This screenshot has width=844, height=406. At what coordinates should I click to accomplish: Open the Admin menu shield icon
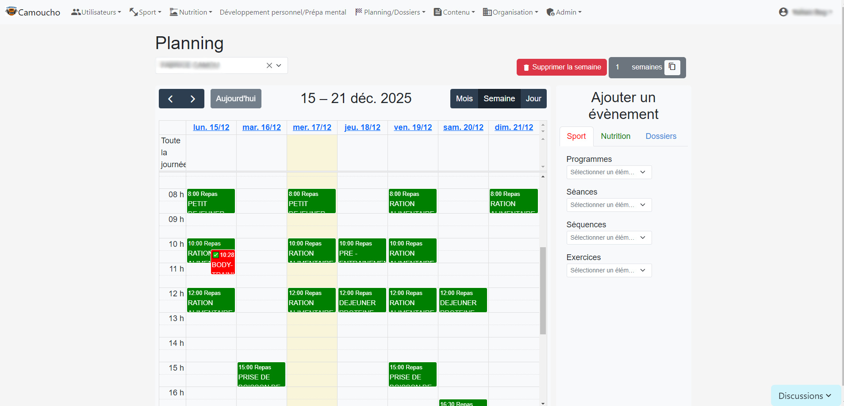point(550,12)
